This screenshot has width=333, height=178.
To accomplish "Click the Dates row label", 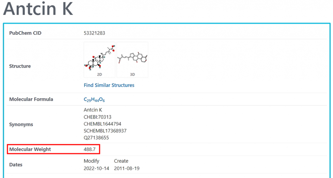I will (16, 165).
